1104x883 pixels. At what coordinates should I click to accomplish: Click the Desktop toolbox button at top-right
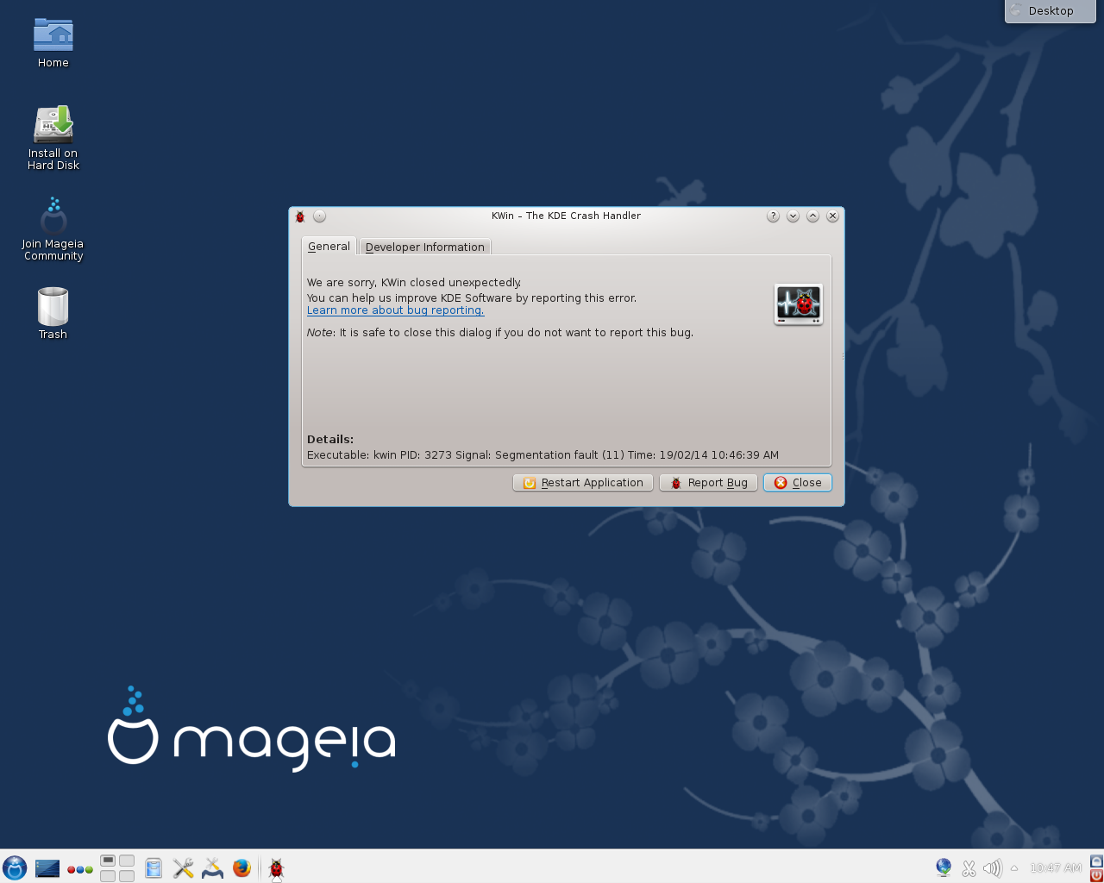(x=1051, y=11)
